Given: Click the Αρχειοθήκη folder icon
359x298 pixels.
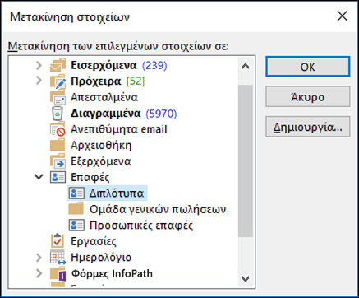Looking at the screenshot, I should click(58, 145).
